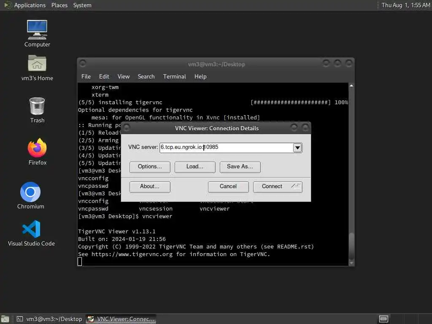Click the 'VNC server:' label

[143, 147]
